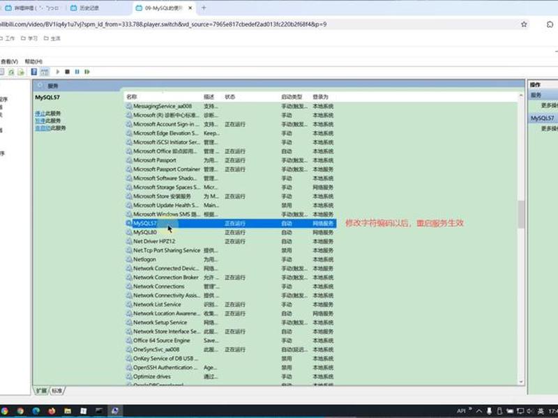Click the Stop Service square icon
This screenshot has height=418, width=558.
(67, 72)
